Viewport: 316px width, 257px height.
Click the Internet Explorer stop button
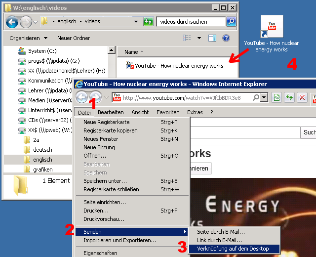[302, 97]
